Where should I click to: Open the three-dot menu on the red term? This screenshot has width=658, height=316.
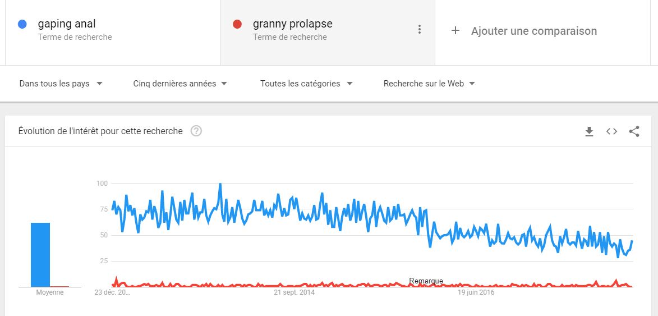pyautogui.click(x=419, y=30)
